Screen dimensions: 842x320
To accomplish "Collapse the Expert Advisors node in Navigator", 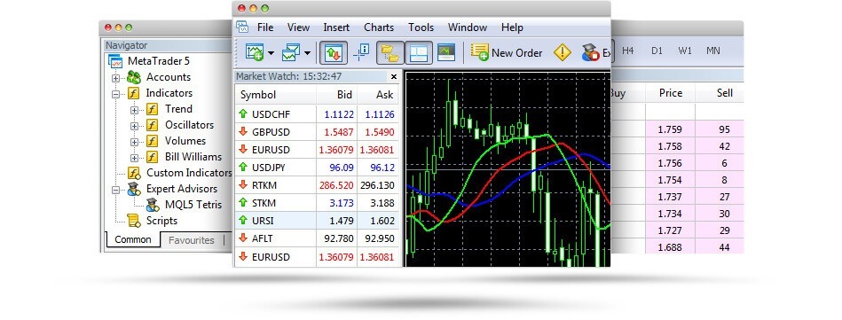I will point(115,190).
